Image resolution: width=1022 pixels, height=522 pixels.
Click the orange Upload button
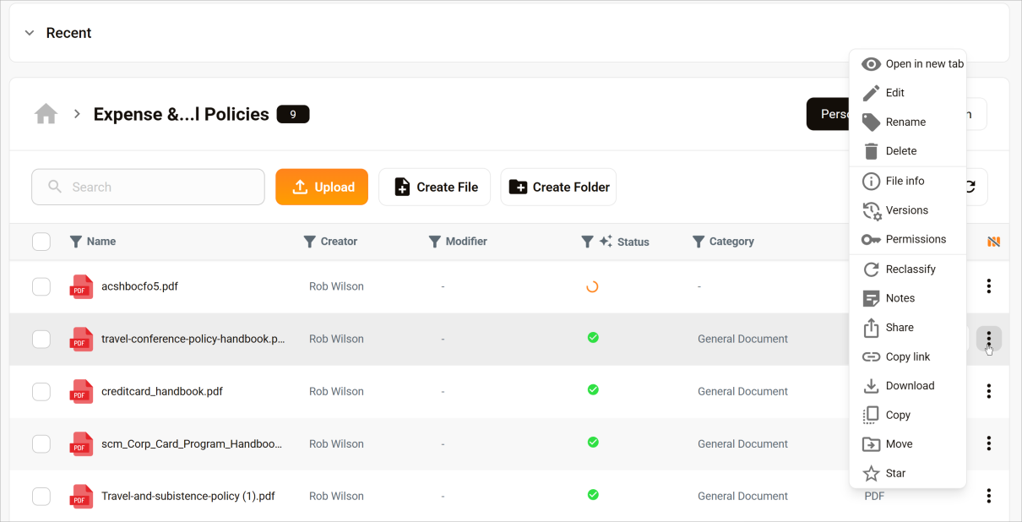coord(322,187)
